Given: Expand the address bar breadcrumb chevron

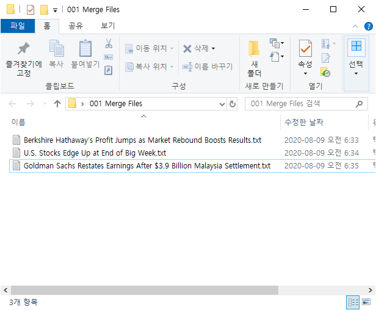Looking at the screenshot, I should 83,104.
